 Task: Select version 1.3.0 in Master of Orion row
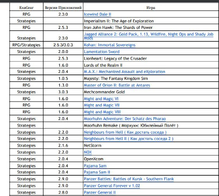click(x=63, y=85)
